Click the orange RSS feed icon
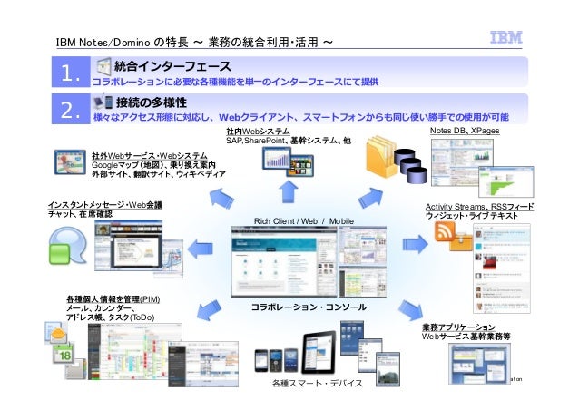 [445, 231]
